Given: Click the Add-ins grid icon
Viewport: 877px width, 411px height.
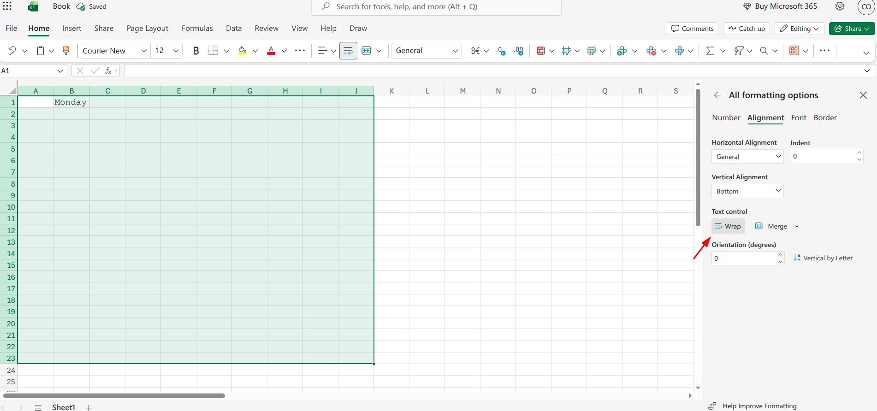Looking at the screenshot, I should click(x=794, y=51).
